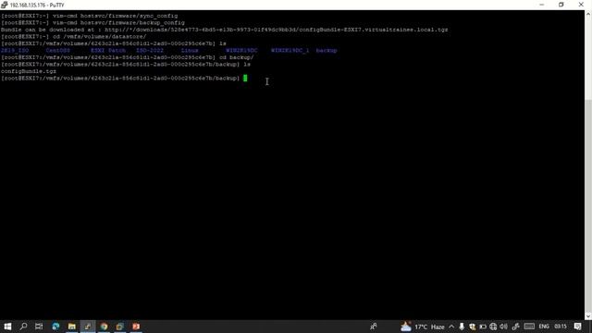Click the PuTTY window title icon
This screenshot has width=592, height=333.
(4, 5)
